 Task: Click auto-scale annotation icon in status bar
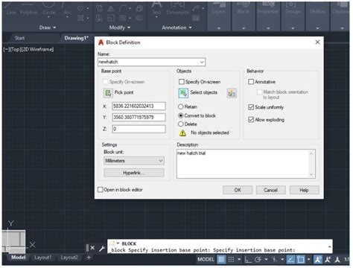coord(328,259)
